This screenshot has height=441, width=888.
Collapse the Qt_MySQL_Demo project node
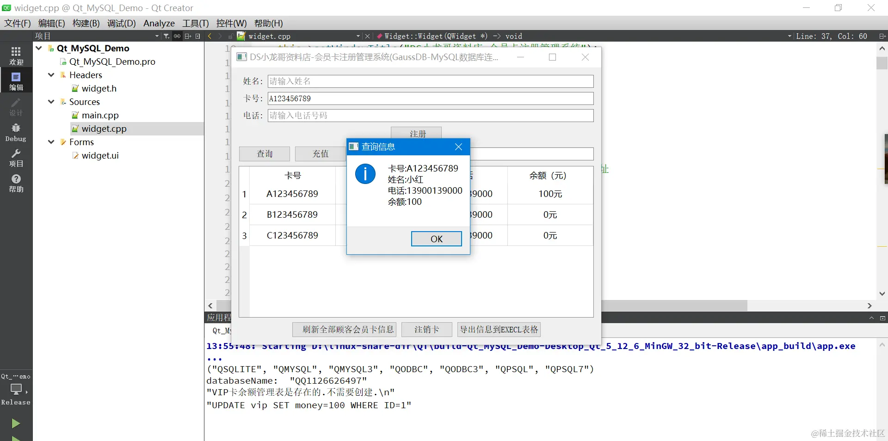point(39,48)
